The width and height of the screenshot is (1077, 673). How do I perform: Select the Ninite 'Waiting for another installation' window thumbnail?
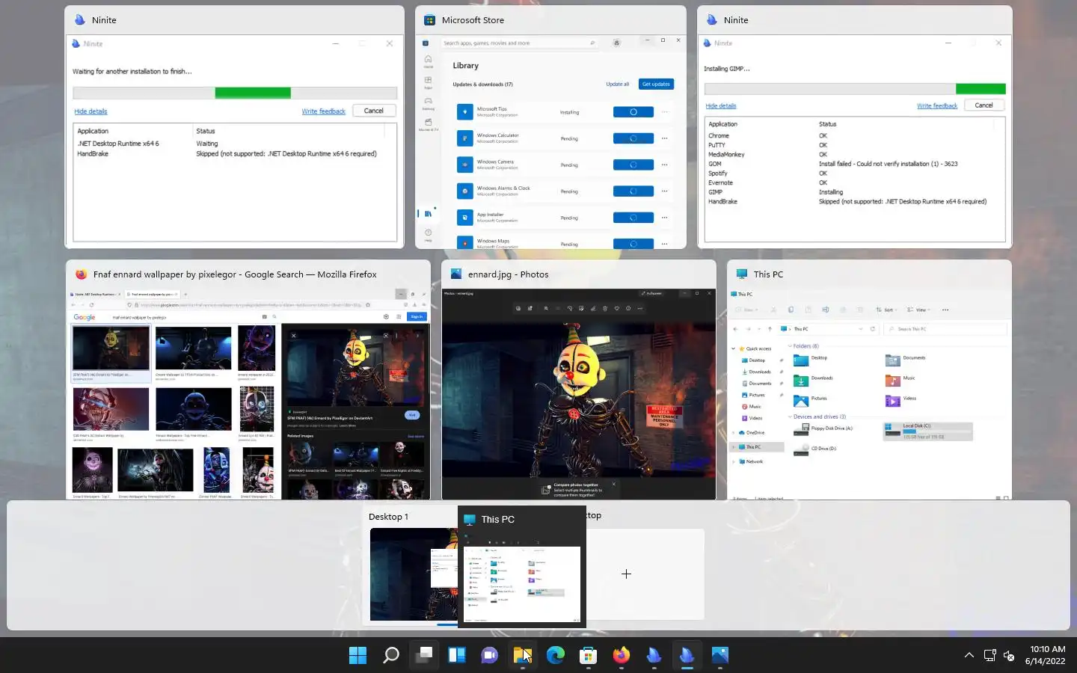(x=234, y=127)
